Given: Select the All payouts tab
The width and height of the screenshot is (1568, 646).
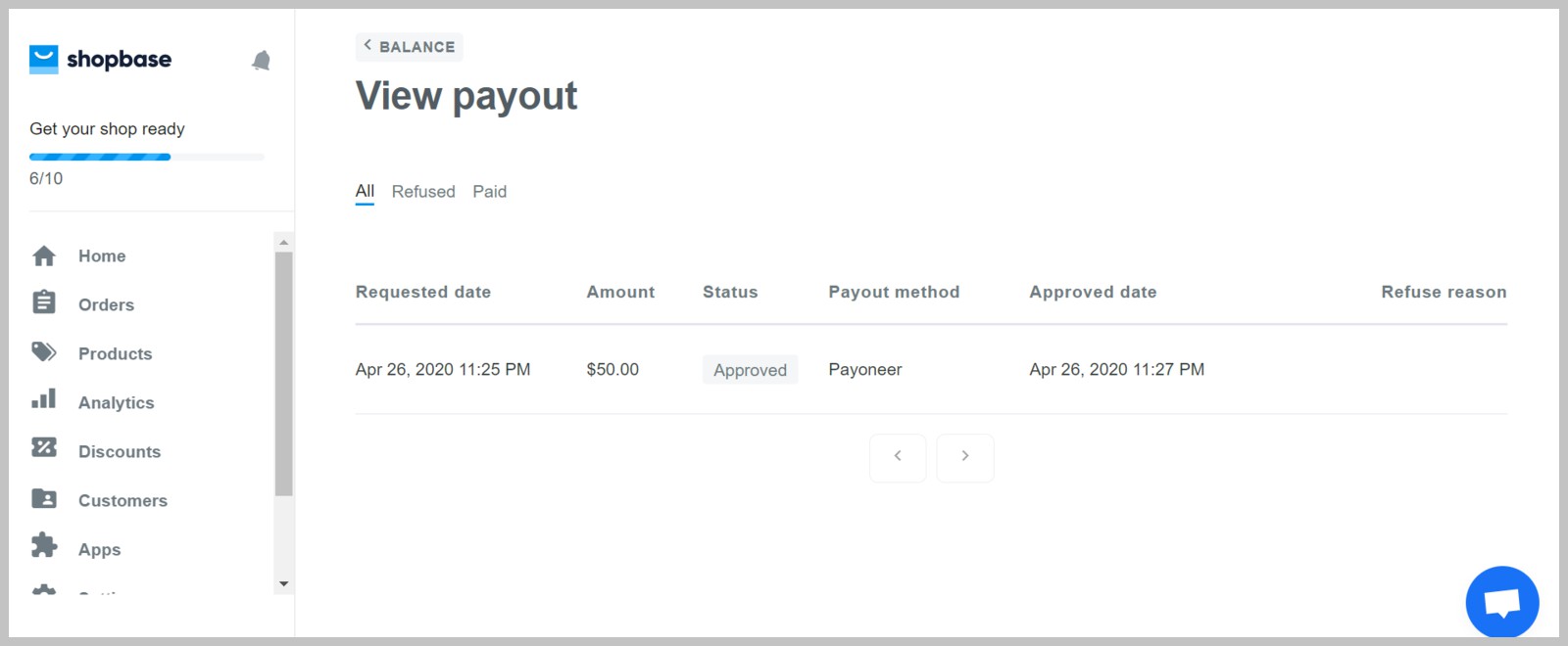Looking at the screenshot, I should (x=364, y=191).
